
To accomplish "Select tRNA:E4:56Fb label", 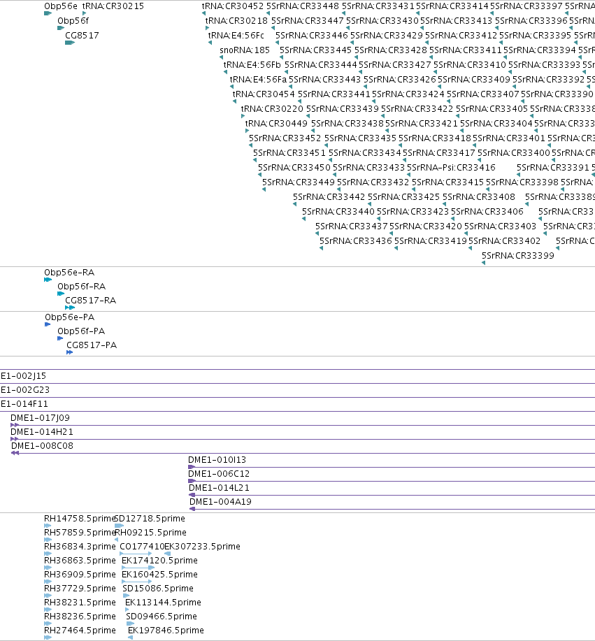I will click(252, 65).
